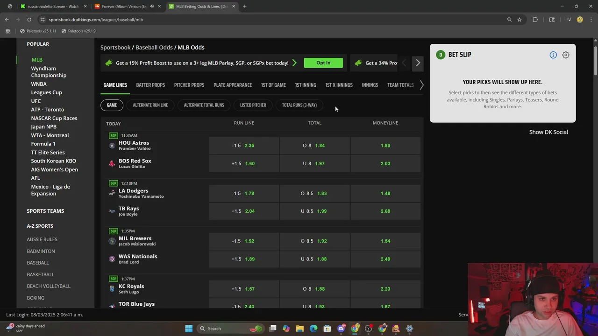Click SGP badge for Astros game

(114, 136)
